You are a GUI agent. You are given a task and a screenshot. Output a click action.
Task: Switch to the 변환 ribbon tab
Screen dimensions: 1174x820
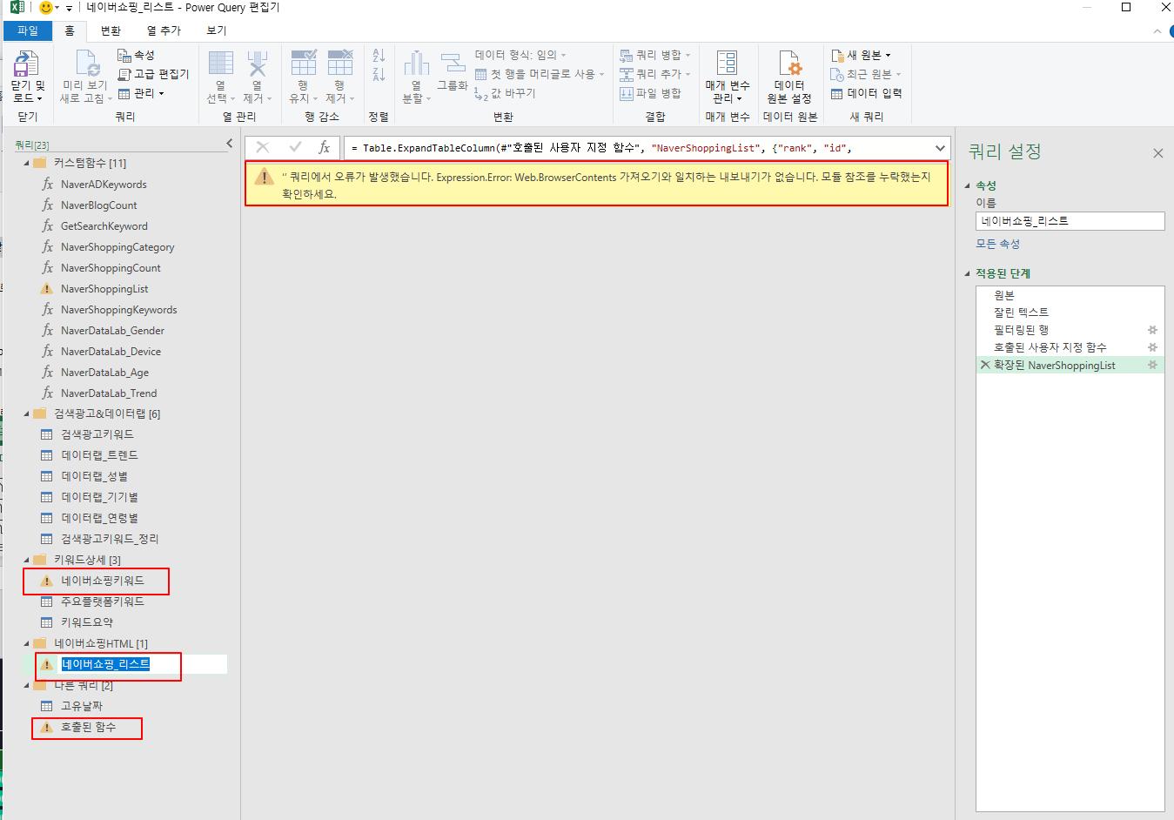coord(111,30)
